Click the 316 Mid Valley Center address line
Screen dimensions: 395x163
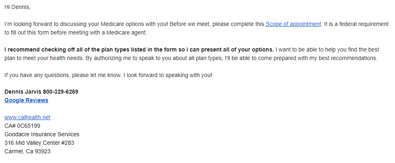click(39, 143)
